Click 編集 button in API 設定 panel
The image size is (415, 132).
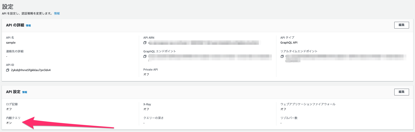pyautogui.click(x=402, y=92)
